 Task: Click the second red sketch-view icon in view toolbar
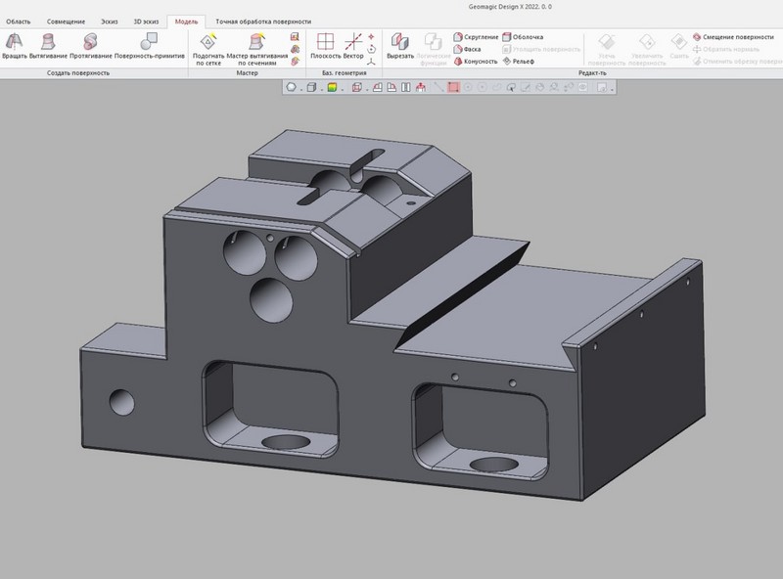coord(392,87)
